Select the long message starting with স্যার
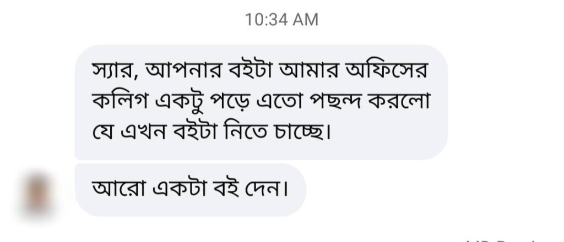The width and height of the screenshot is (564, 242). [260, 102]
